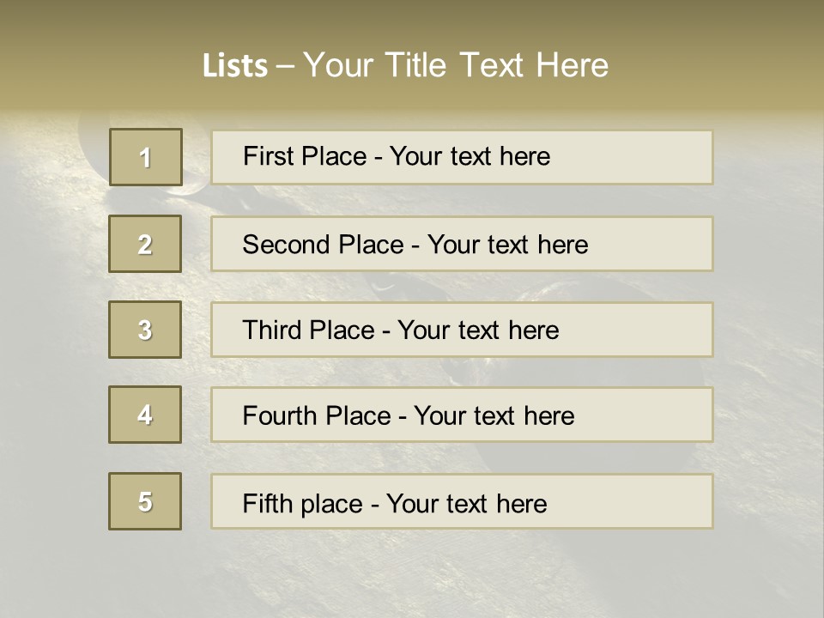This screenshot has width=824, height=618.
Task: Click the number 3 box
Action: [145, 330]
